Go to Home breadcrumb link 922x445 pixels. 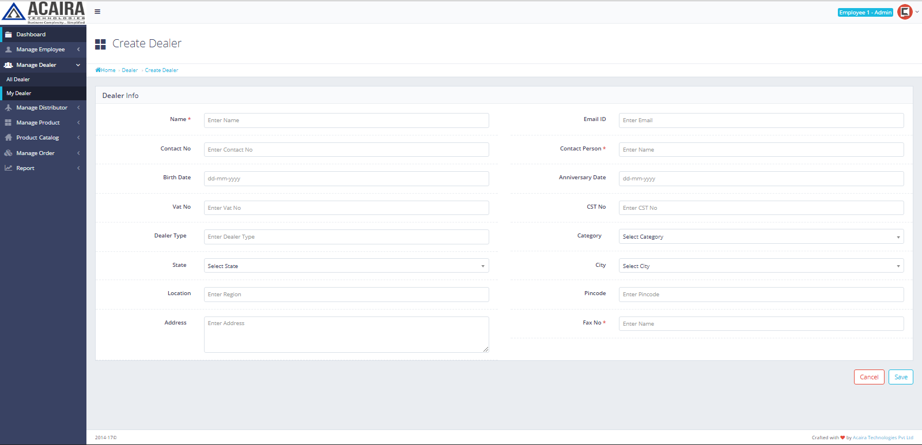click(x=106, y=70)
